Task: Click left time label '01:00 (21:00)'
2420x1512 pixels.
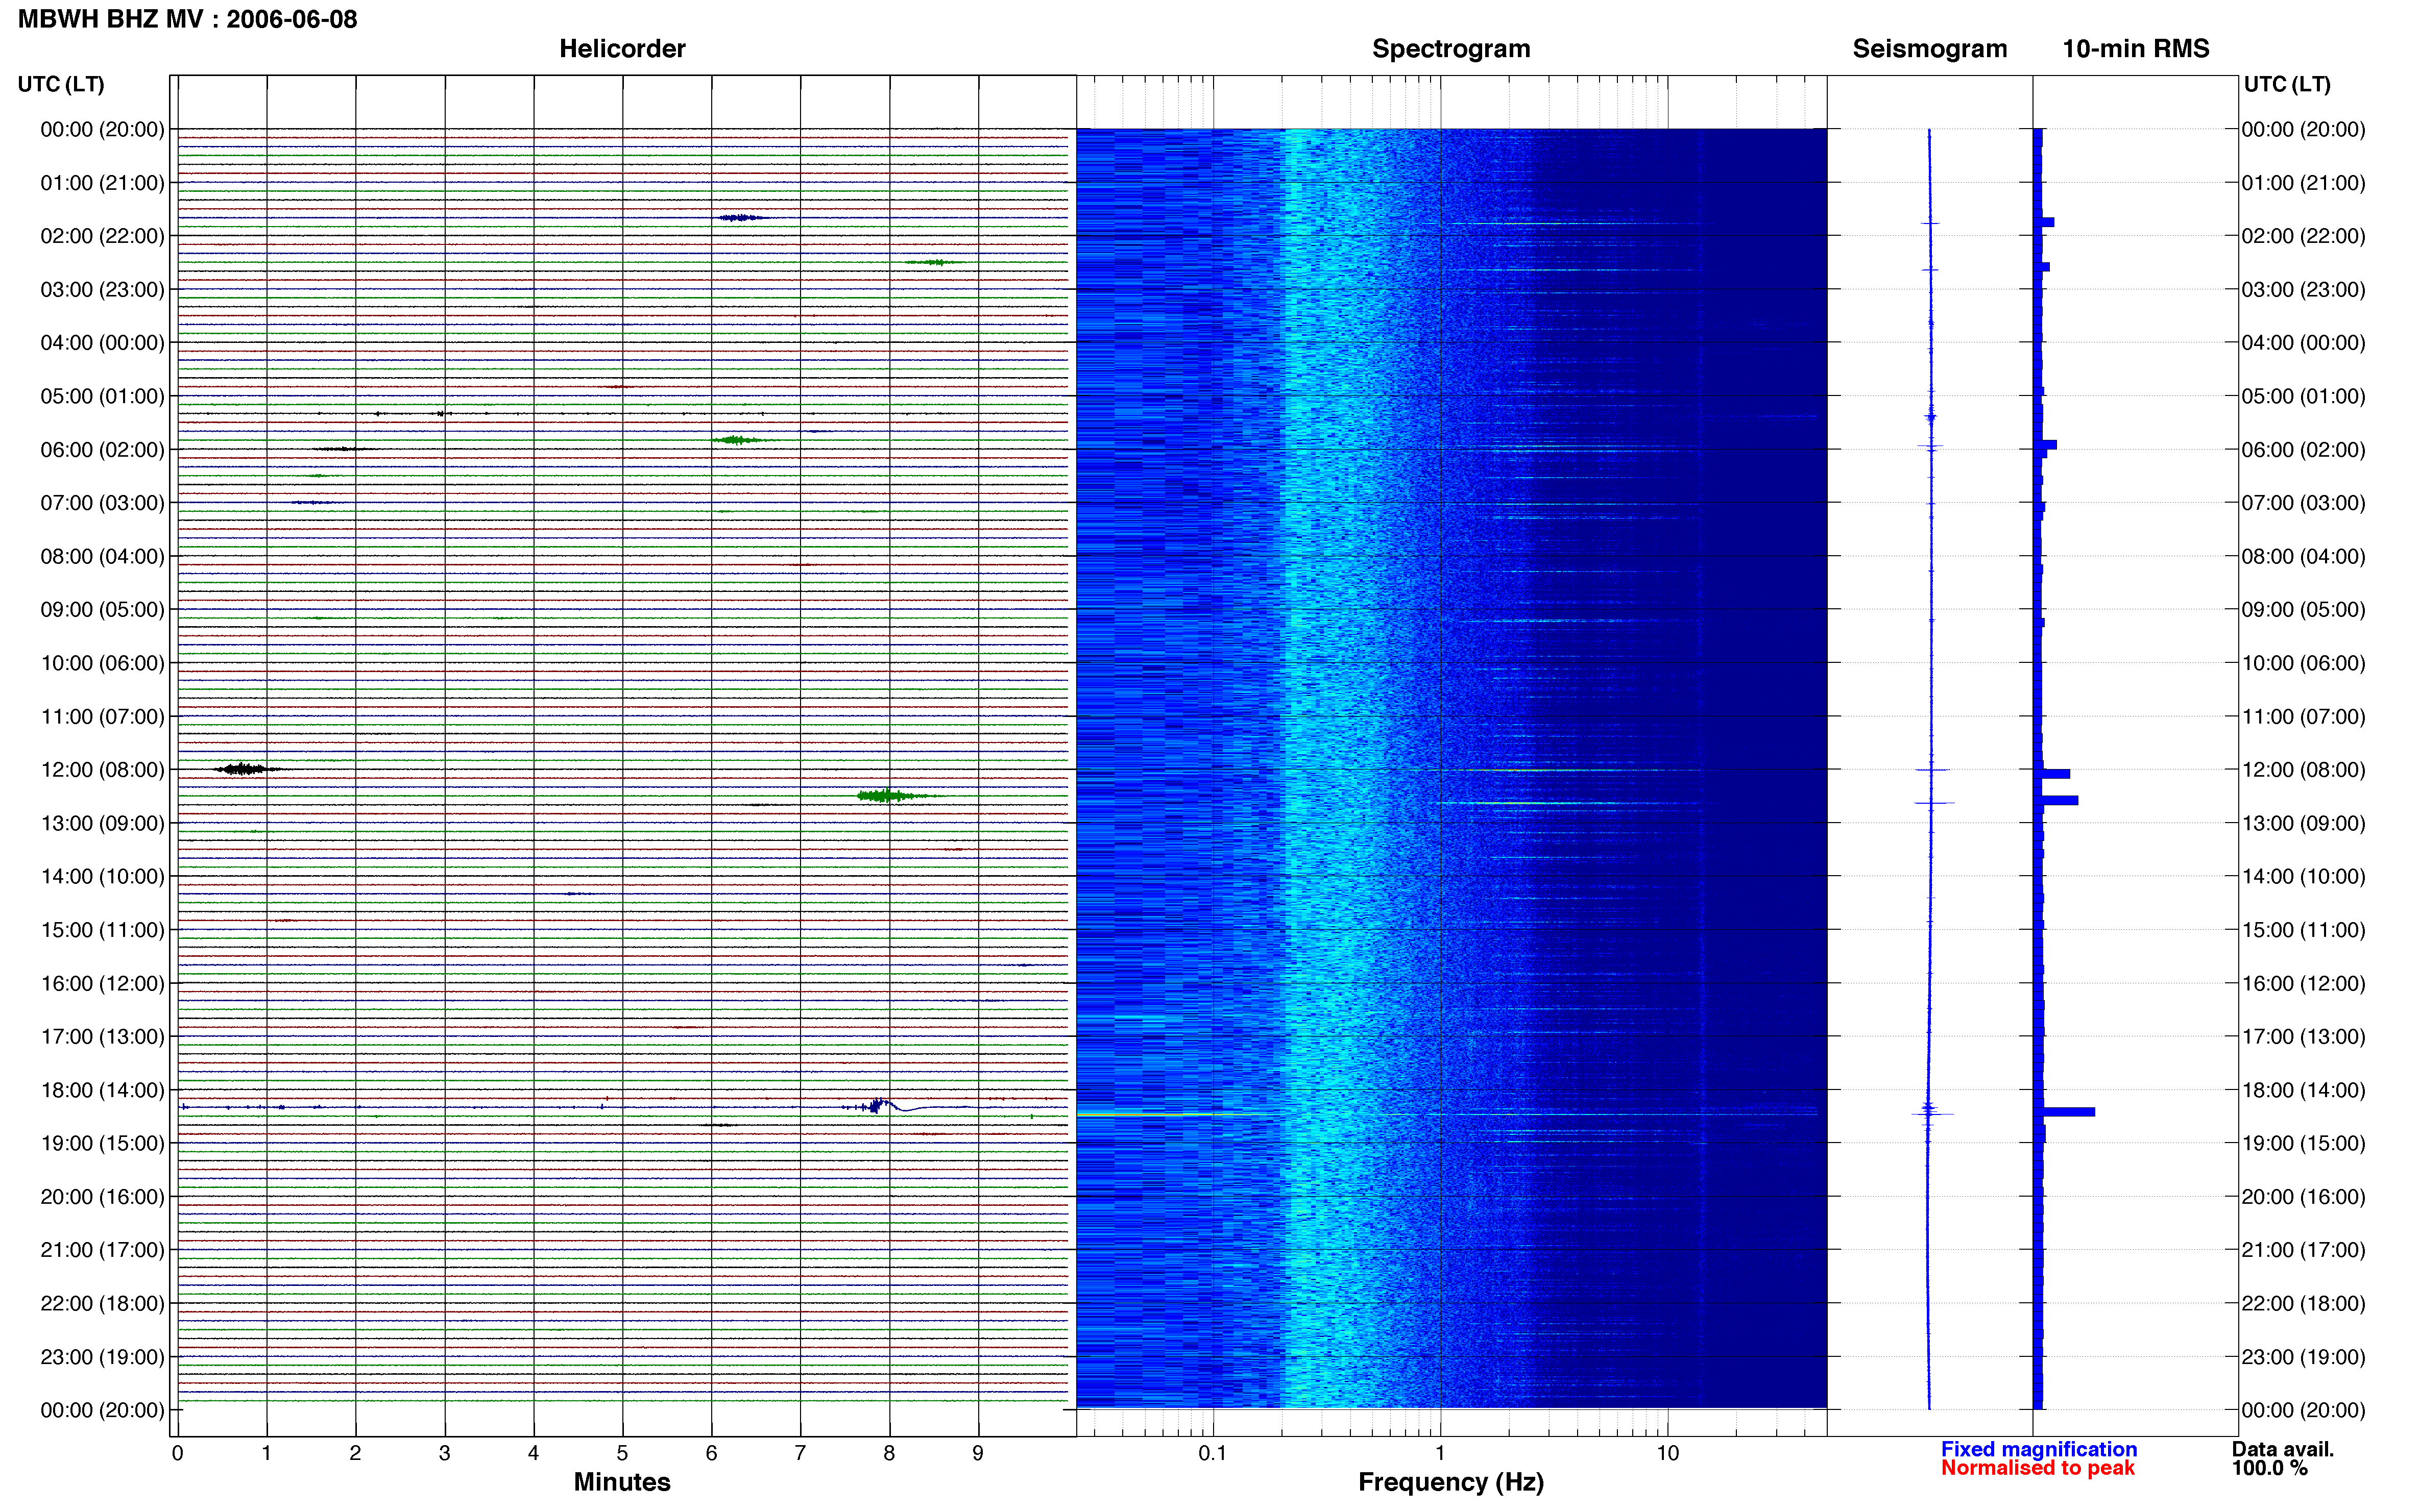Action: pos(102,183)
